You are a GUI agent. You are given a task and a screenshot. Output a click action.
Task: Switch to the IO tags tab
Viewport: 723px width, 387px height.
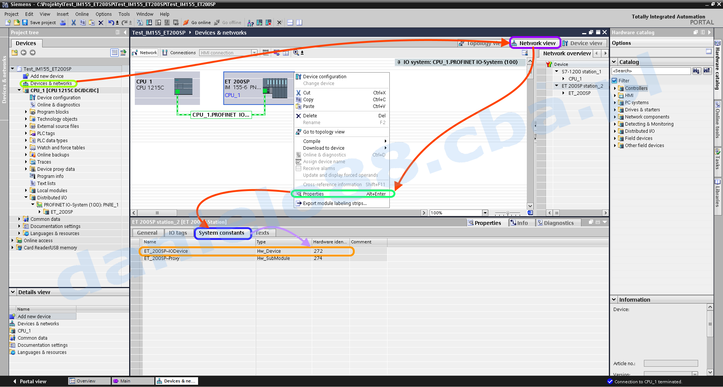tap(178, 233)
